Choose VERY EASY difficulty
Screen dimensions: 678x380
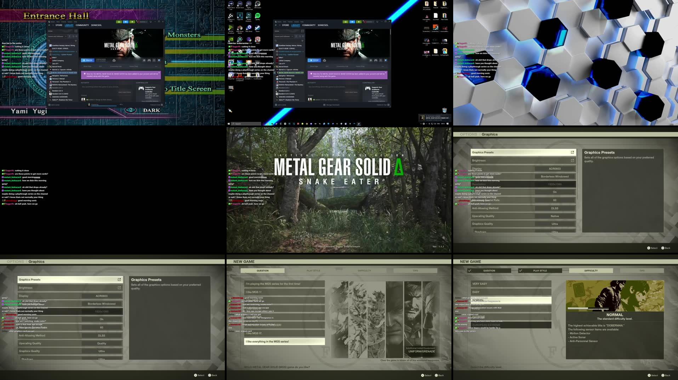[x=511, y=283]
